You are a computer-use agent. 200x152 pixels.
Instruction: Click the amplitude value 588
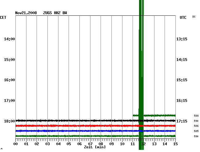tap(196, 116)
